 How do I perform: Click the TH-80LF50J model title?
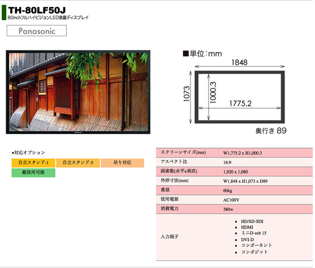[37, 10]
